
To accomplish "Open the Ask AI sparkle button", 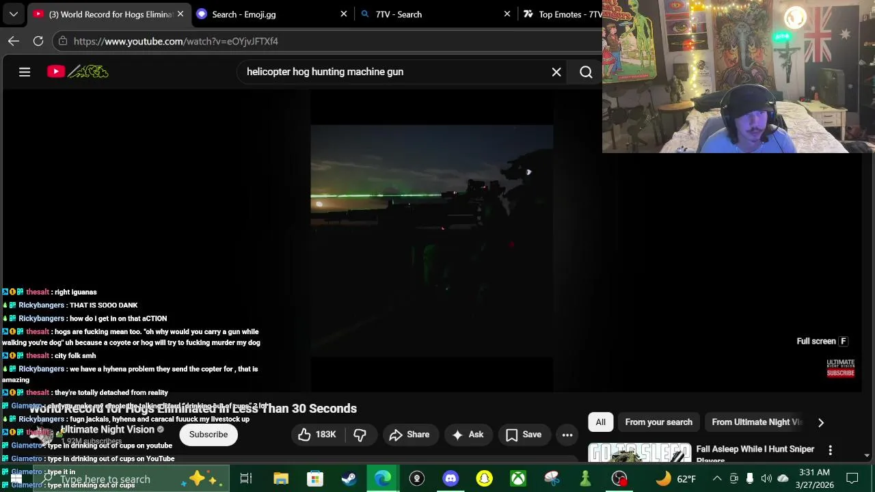I will tap(468, 435).
